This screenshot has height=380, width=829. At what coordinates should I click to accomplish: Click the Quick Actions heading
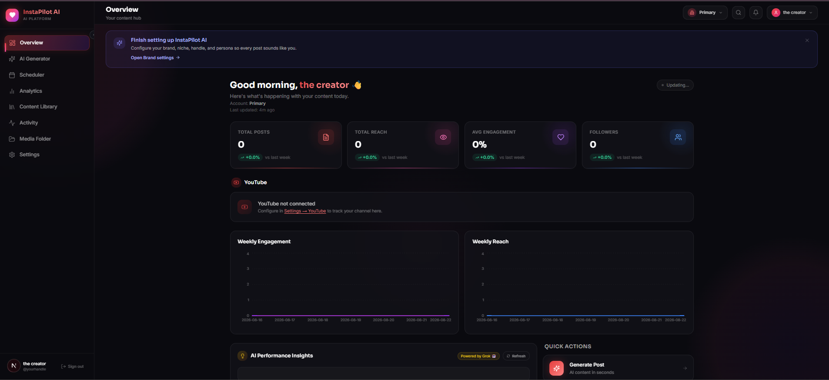(568, 346)
